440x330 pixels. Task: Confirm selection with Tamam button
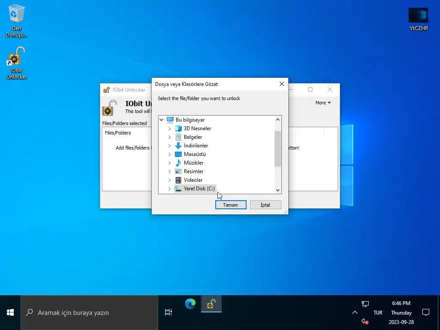click(231, 205)
